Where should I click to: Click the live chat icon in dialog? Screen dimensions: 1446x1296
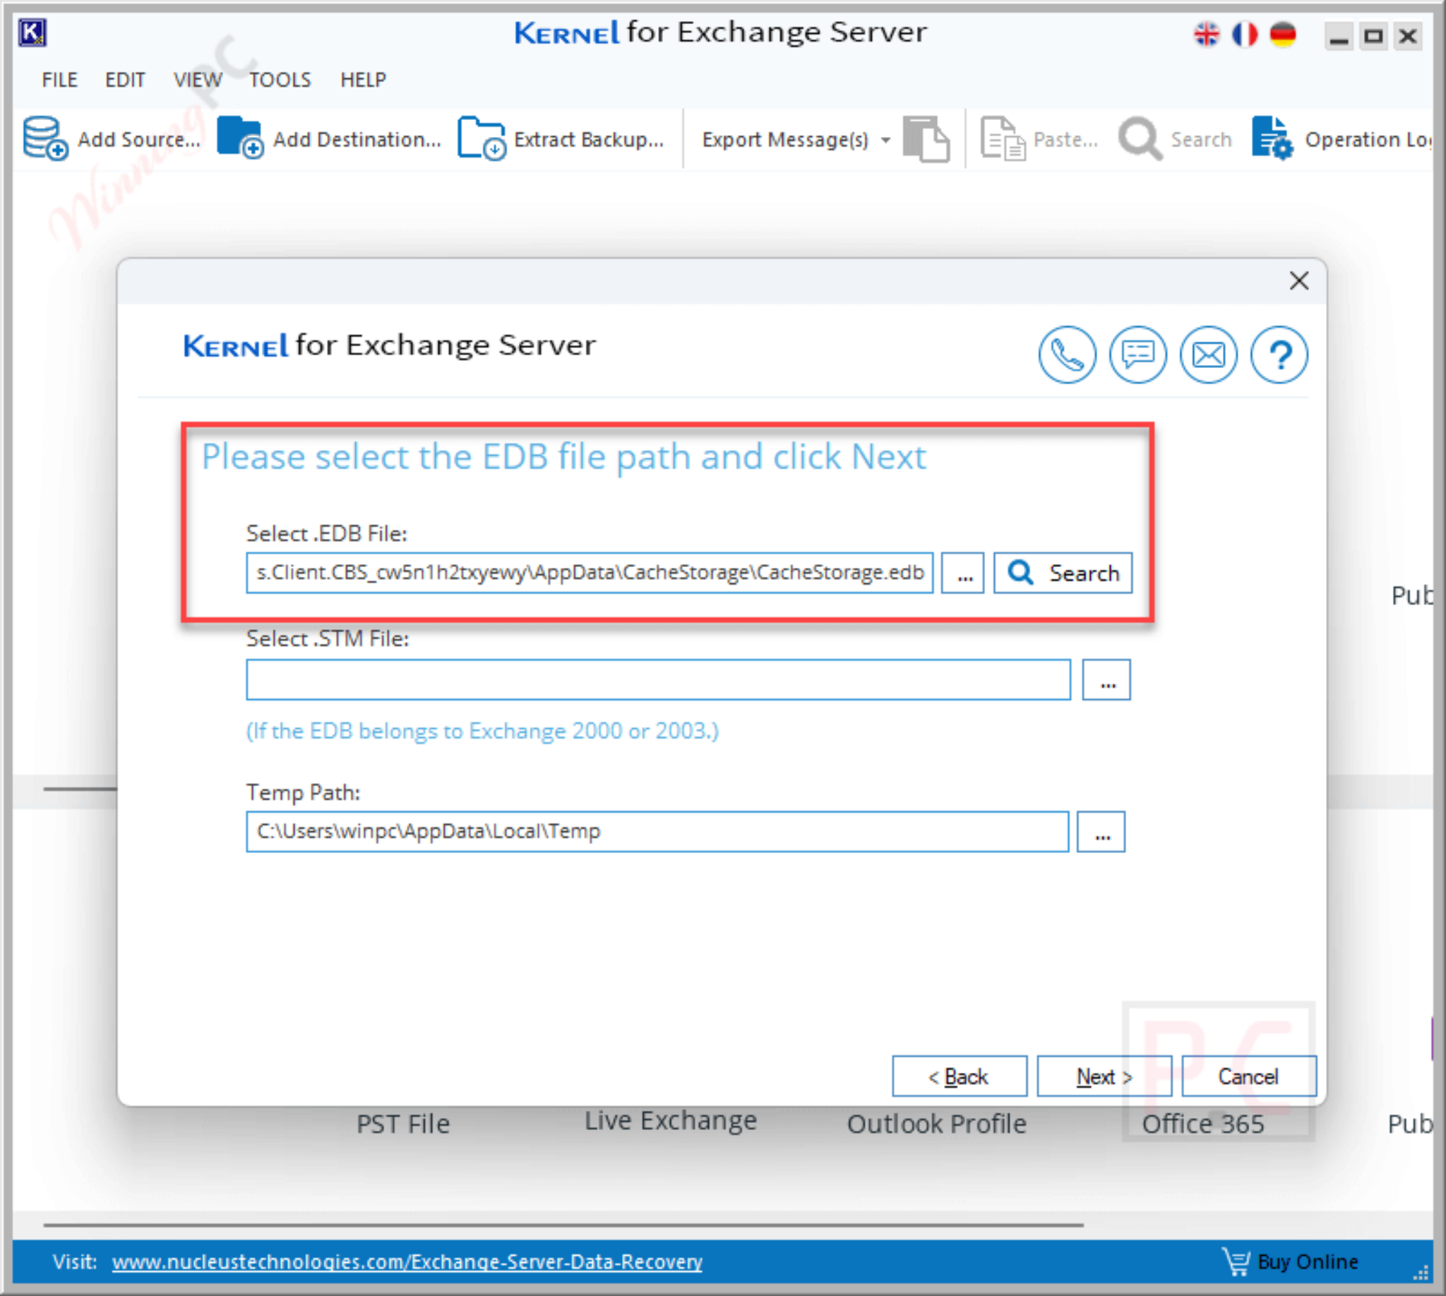(x=1137, y=355)
